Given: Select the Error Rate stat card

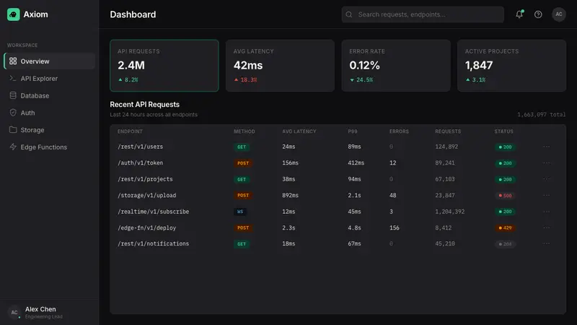Looking at the screenshot, I should coord(396,66).
